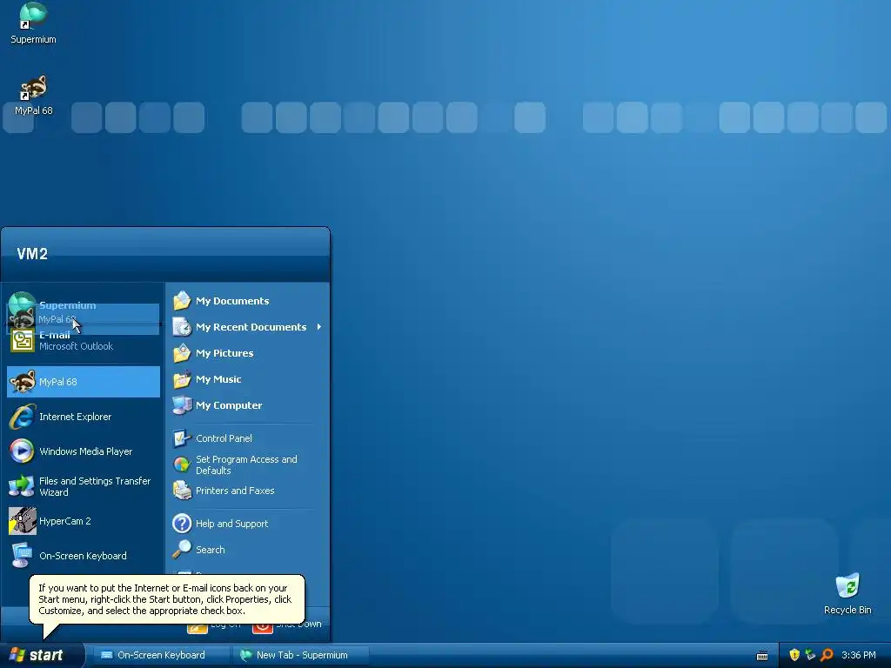Click the network connection tray icon
The width and height of the screenshot is (891, 668).
click(x=810, y=655)
